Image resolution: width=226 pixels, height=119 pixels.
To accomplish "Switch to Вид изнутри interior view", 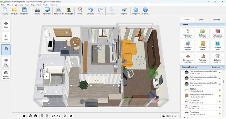I will click(x=6, y=63).
